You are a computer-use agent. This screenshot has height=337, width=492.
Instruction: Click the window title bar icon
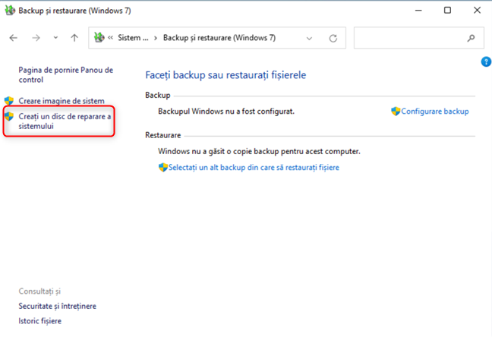point(10,11)
